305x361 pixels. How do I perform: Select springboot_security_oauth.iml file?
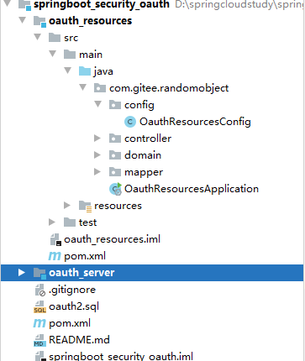pos(121,357)
